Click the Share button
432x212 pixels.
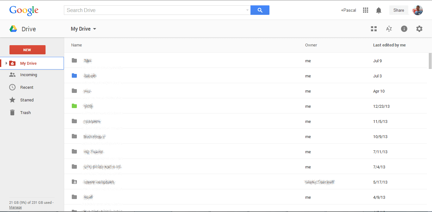pyautogui.click(x=398, y=10)
